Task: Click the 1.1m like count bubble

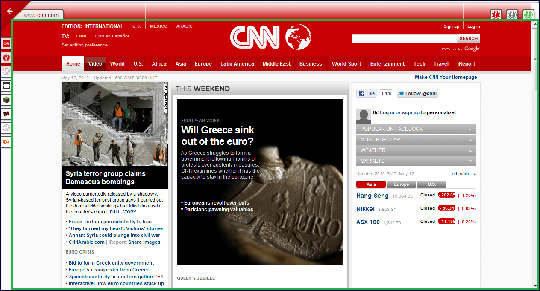Action: [386, 93]
